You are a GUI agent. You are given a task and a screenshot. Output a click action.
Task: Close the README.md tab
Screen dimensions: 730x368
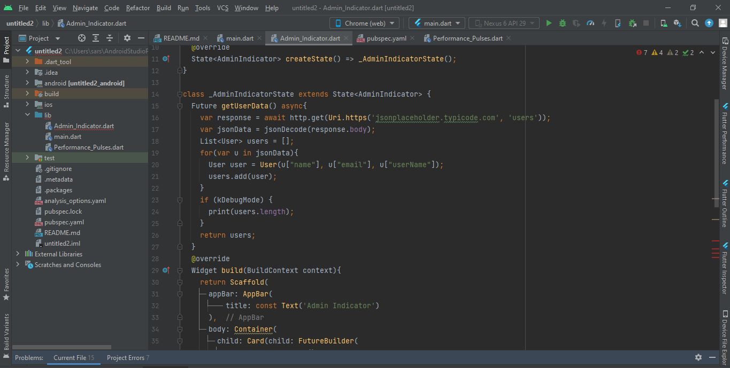[x=206, y=38]
